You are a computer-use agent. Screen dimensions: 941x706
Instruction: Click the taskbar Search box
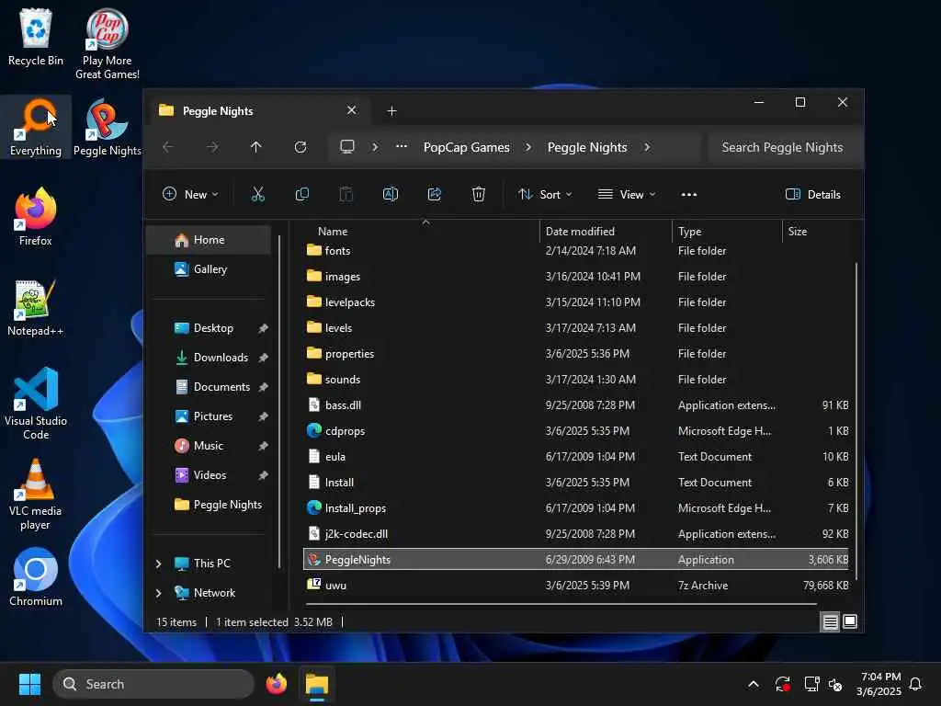(153, 684)
